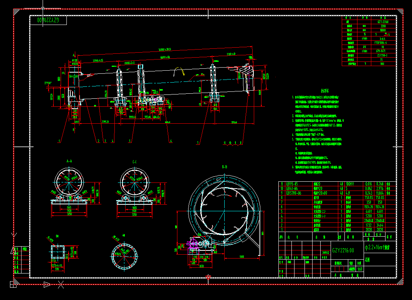Select the slope symbol in the spec table
Viewport: 412px width, 300px height.
[x=386, y=35]
